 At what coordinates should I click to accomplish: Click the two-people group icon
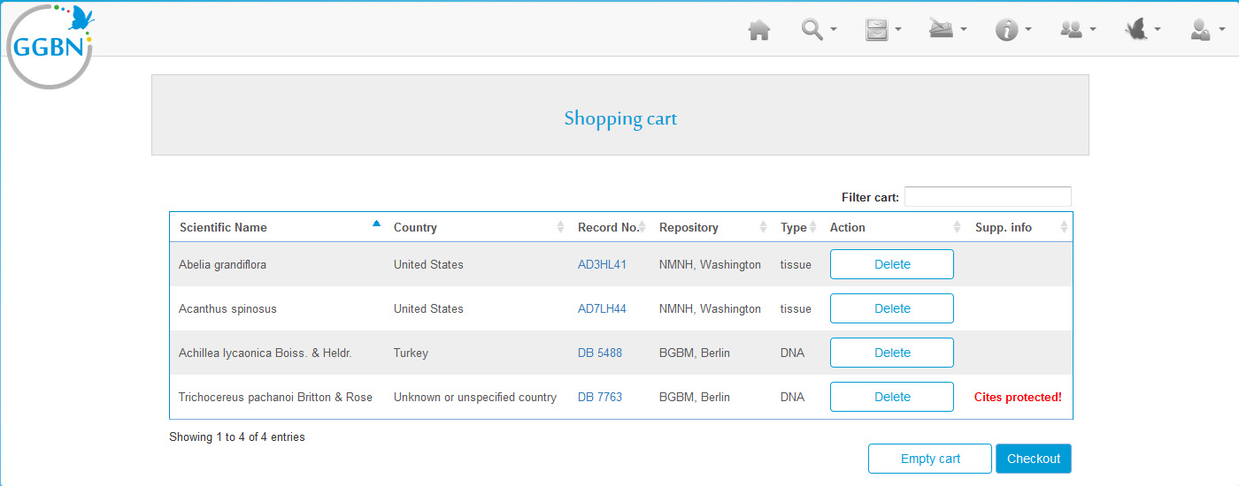(1077, 30)
